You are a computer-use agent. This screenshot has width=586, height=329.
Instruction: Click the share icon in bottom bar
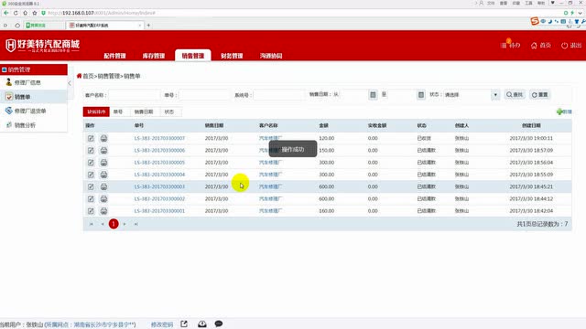coord(184,324)
